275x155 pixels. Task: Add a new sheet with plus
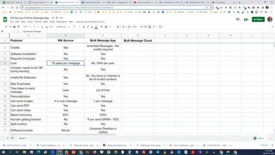[8, 138]
